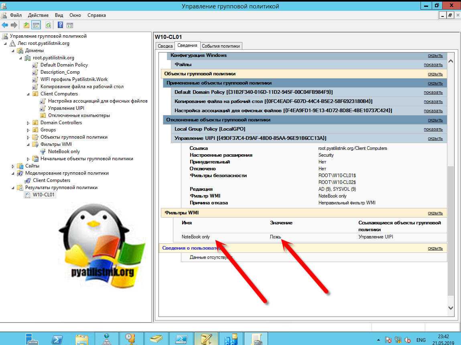Switch to the Сводка tab

(x=165, y=46)
